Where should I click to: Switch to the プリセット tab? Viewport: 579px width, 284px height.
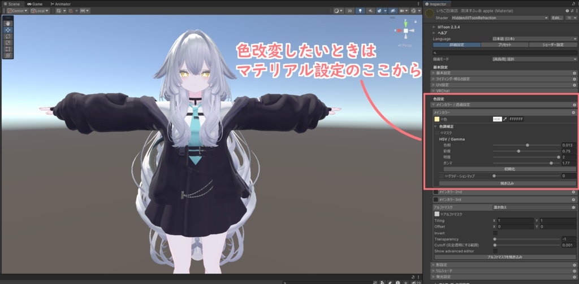504,45
